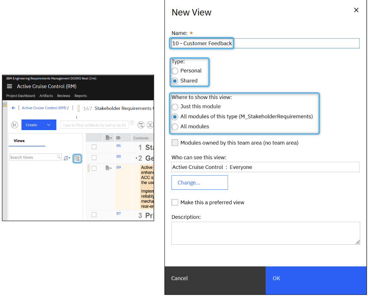Open the colored squares mini dashboard icon

tap(5, 104)
